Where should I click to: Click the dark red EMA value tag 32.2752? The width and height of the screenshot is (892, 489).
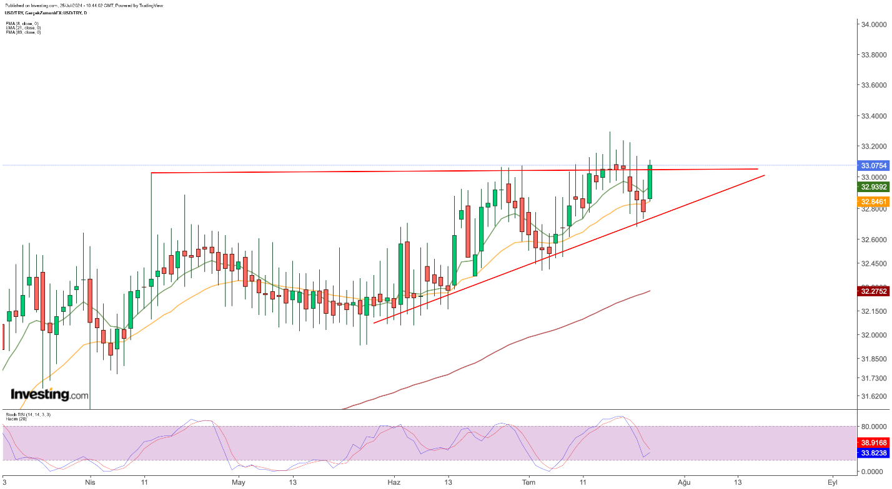[875, 291]
